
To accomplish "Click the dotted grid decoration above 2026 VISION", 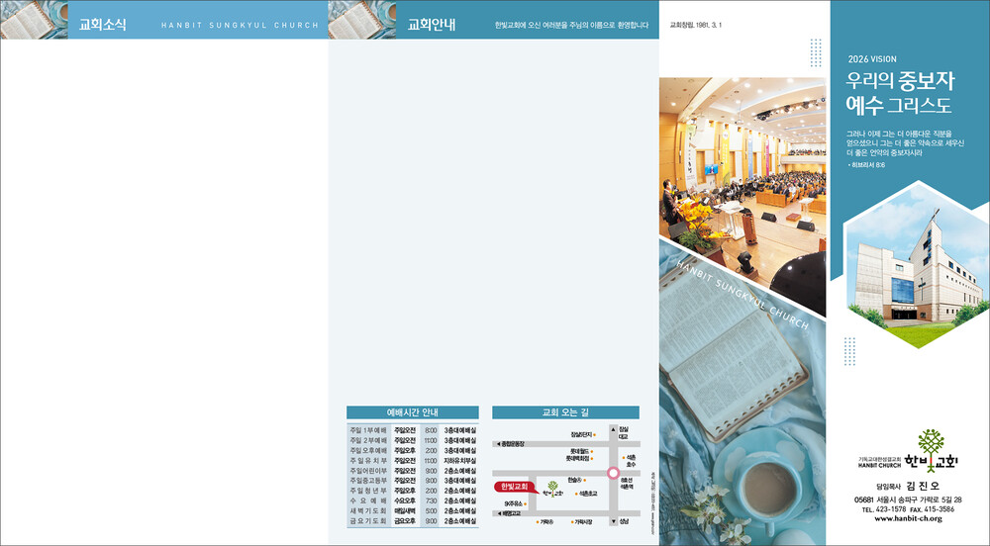I will pos(816,51).
